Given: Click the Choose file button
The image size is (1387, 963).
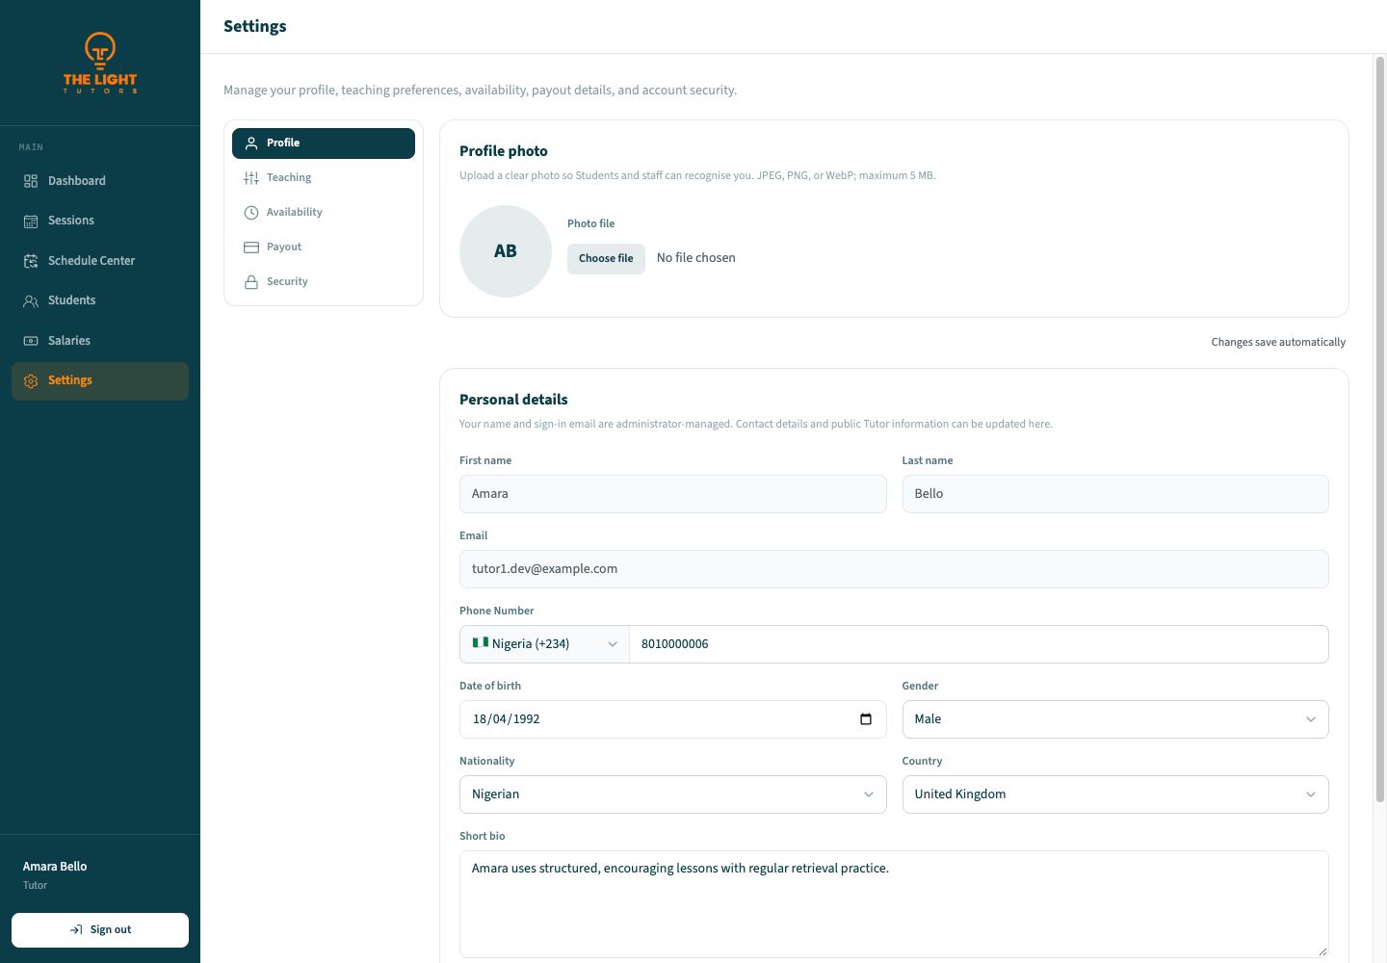Looking at the screenshot, I should [x=606, y=258].
